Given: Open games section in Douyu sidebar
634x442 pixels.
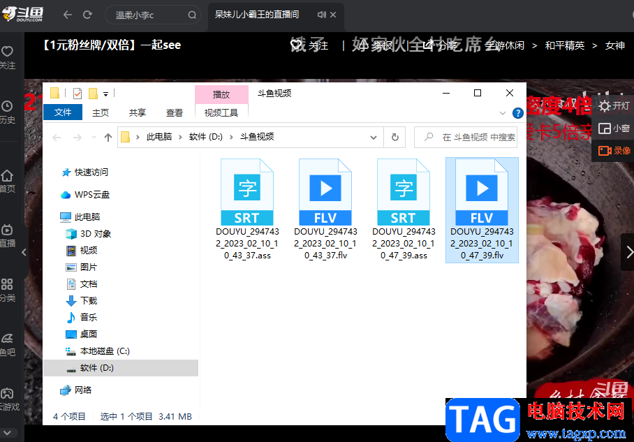Looking at the screenshot, I should [x=8, y=399].
